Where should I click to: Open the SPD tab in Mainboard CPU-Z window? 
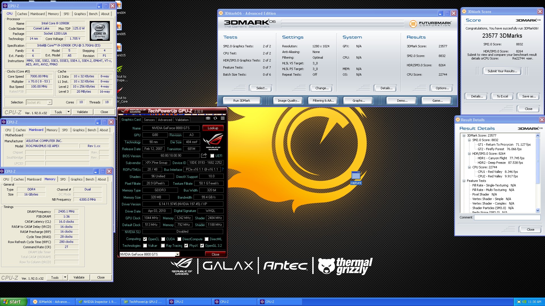pyautogui.click(x=65, y=130)
